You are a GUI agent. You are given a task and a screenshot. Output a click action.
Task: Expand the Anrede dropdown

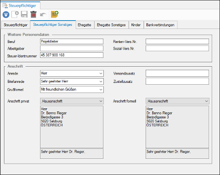pyautogui.click(x=101, y=73)
